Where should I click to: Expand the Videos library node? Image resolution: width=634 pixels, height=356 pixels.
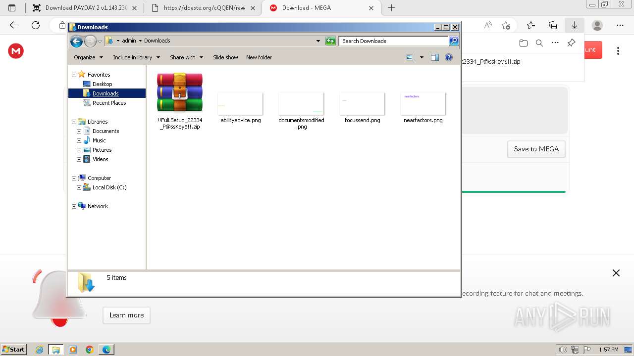(x=79, y=159)
